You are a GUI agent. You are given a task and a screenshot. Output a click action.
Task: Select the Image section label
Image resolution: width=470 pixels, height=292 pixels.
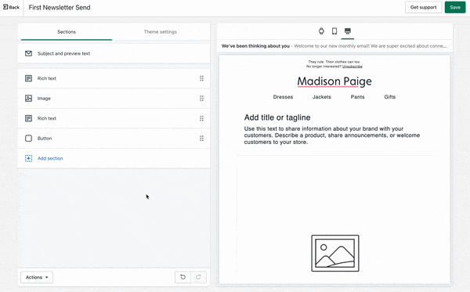coord(44,98)
